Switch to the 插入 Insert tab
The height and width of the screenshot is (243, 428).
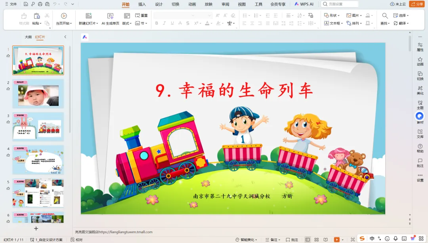(x=142, y=4)
